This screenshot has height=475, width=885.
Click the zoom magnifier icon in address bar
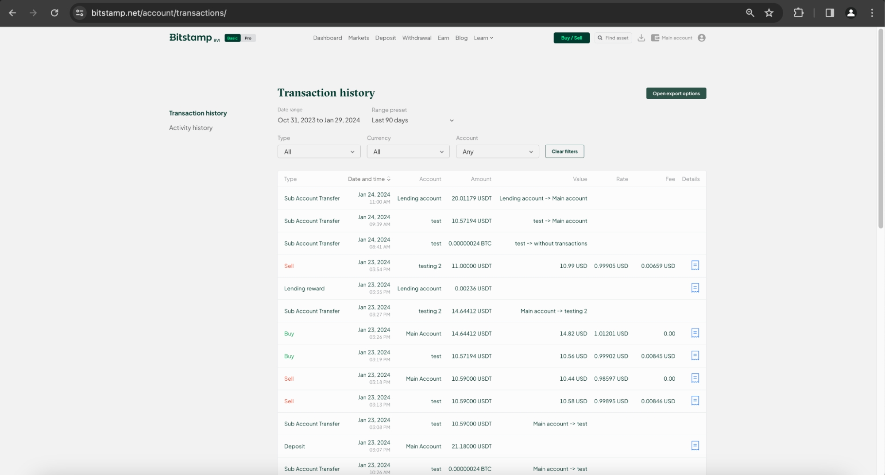pos(750,13)
